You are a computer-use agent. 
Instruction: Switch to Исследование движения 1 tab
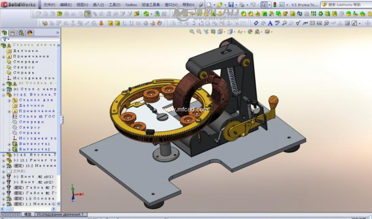(x=61, y=214)
